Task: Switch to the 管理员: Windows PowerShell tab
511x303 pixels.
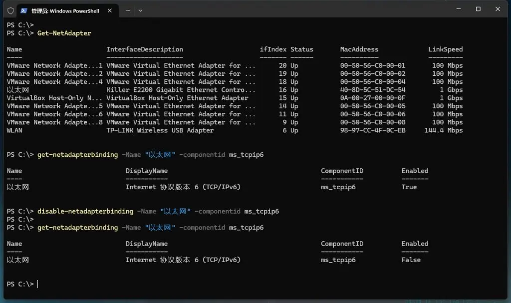Action: 65,10
